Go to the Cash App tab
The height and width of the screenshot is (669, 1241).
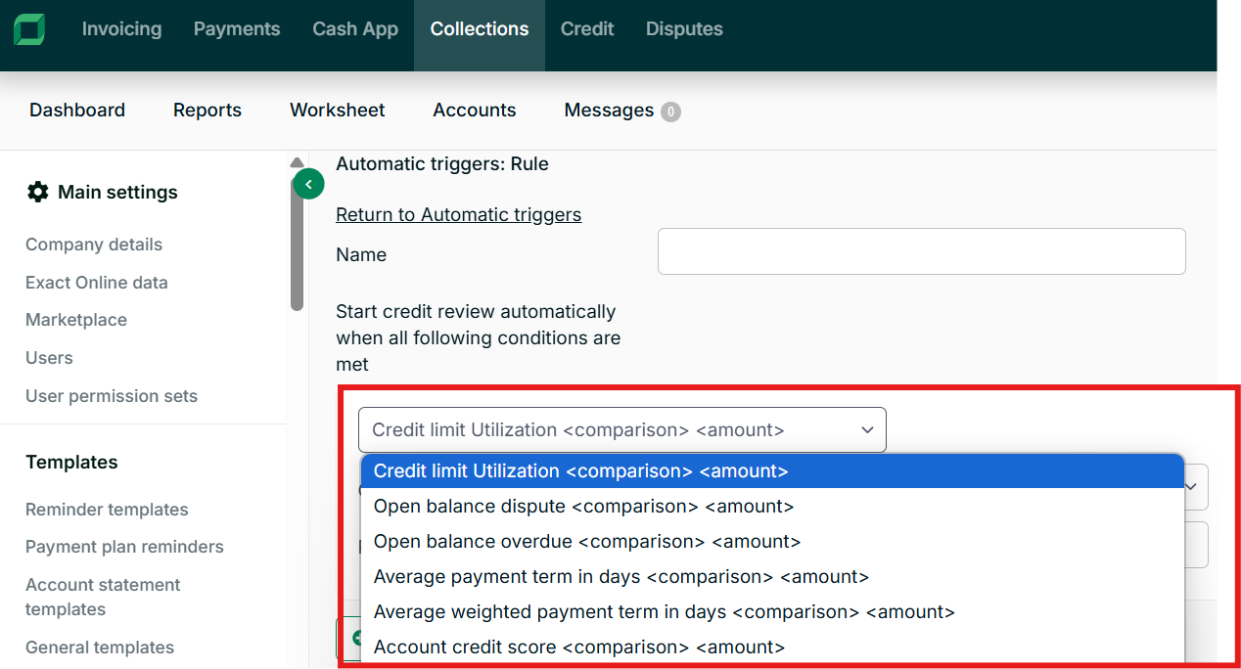coord(355,29)
